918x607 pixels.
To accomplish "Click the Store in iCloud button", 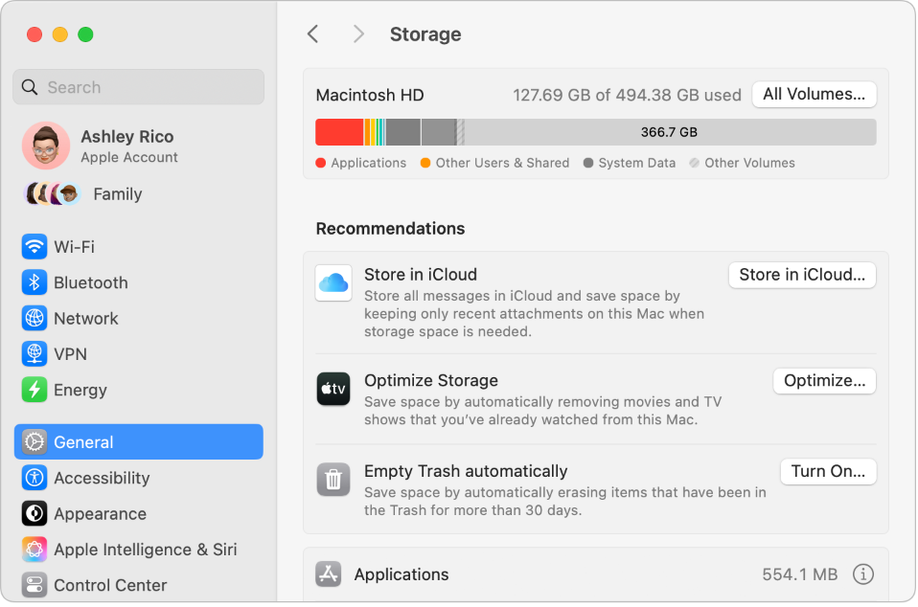I will [802, 275].
